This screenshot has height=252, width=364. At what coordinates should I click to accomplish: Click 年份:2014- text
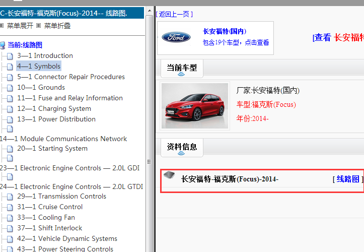252,118
